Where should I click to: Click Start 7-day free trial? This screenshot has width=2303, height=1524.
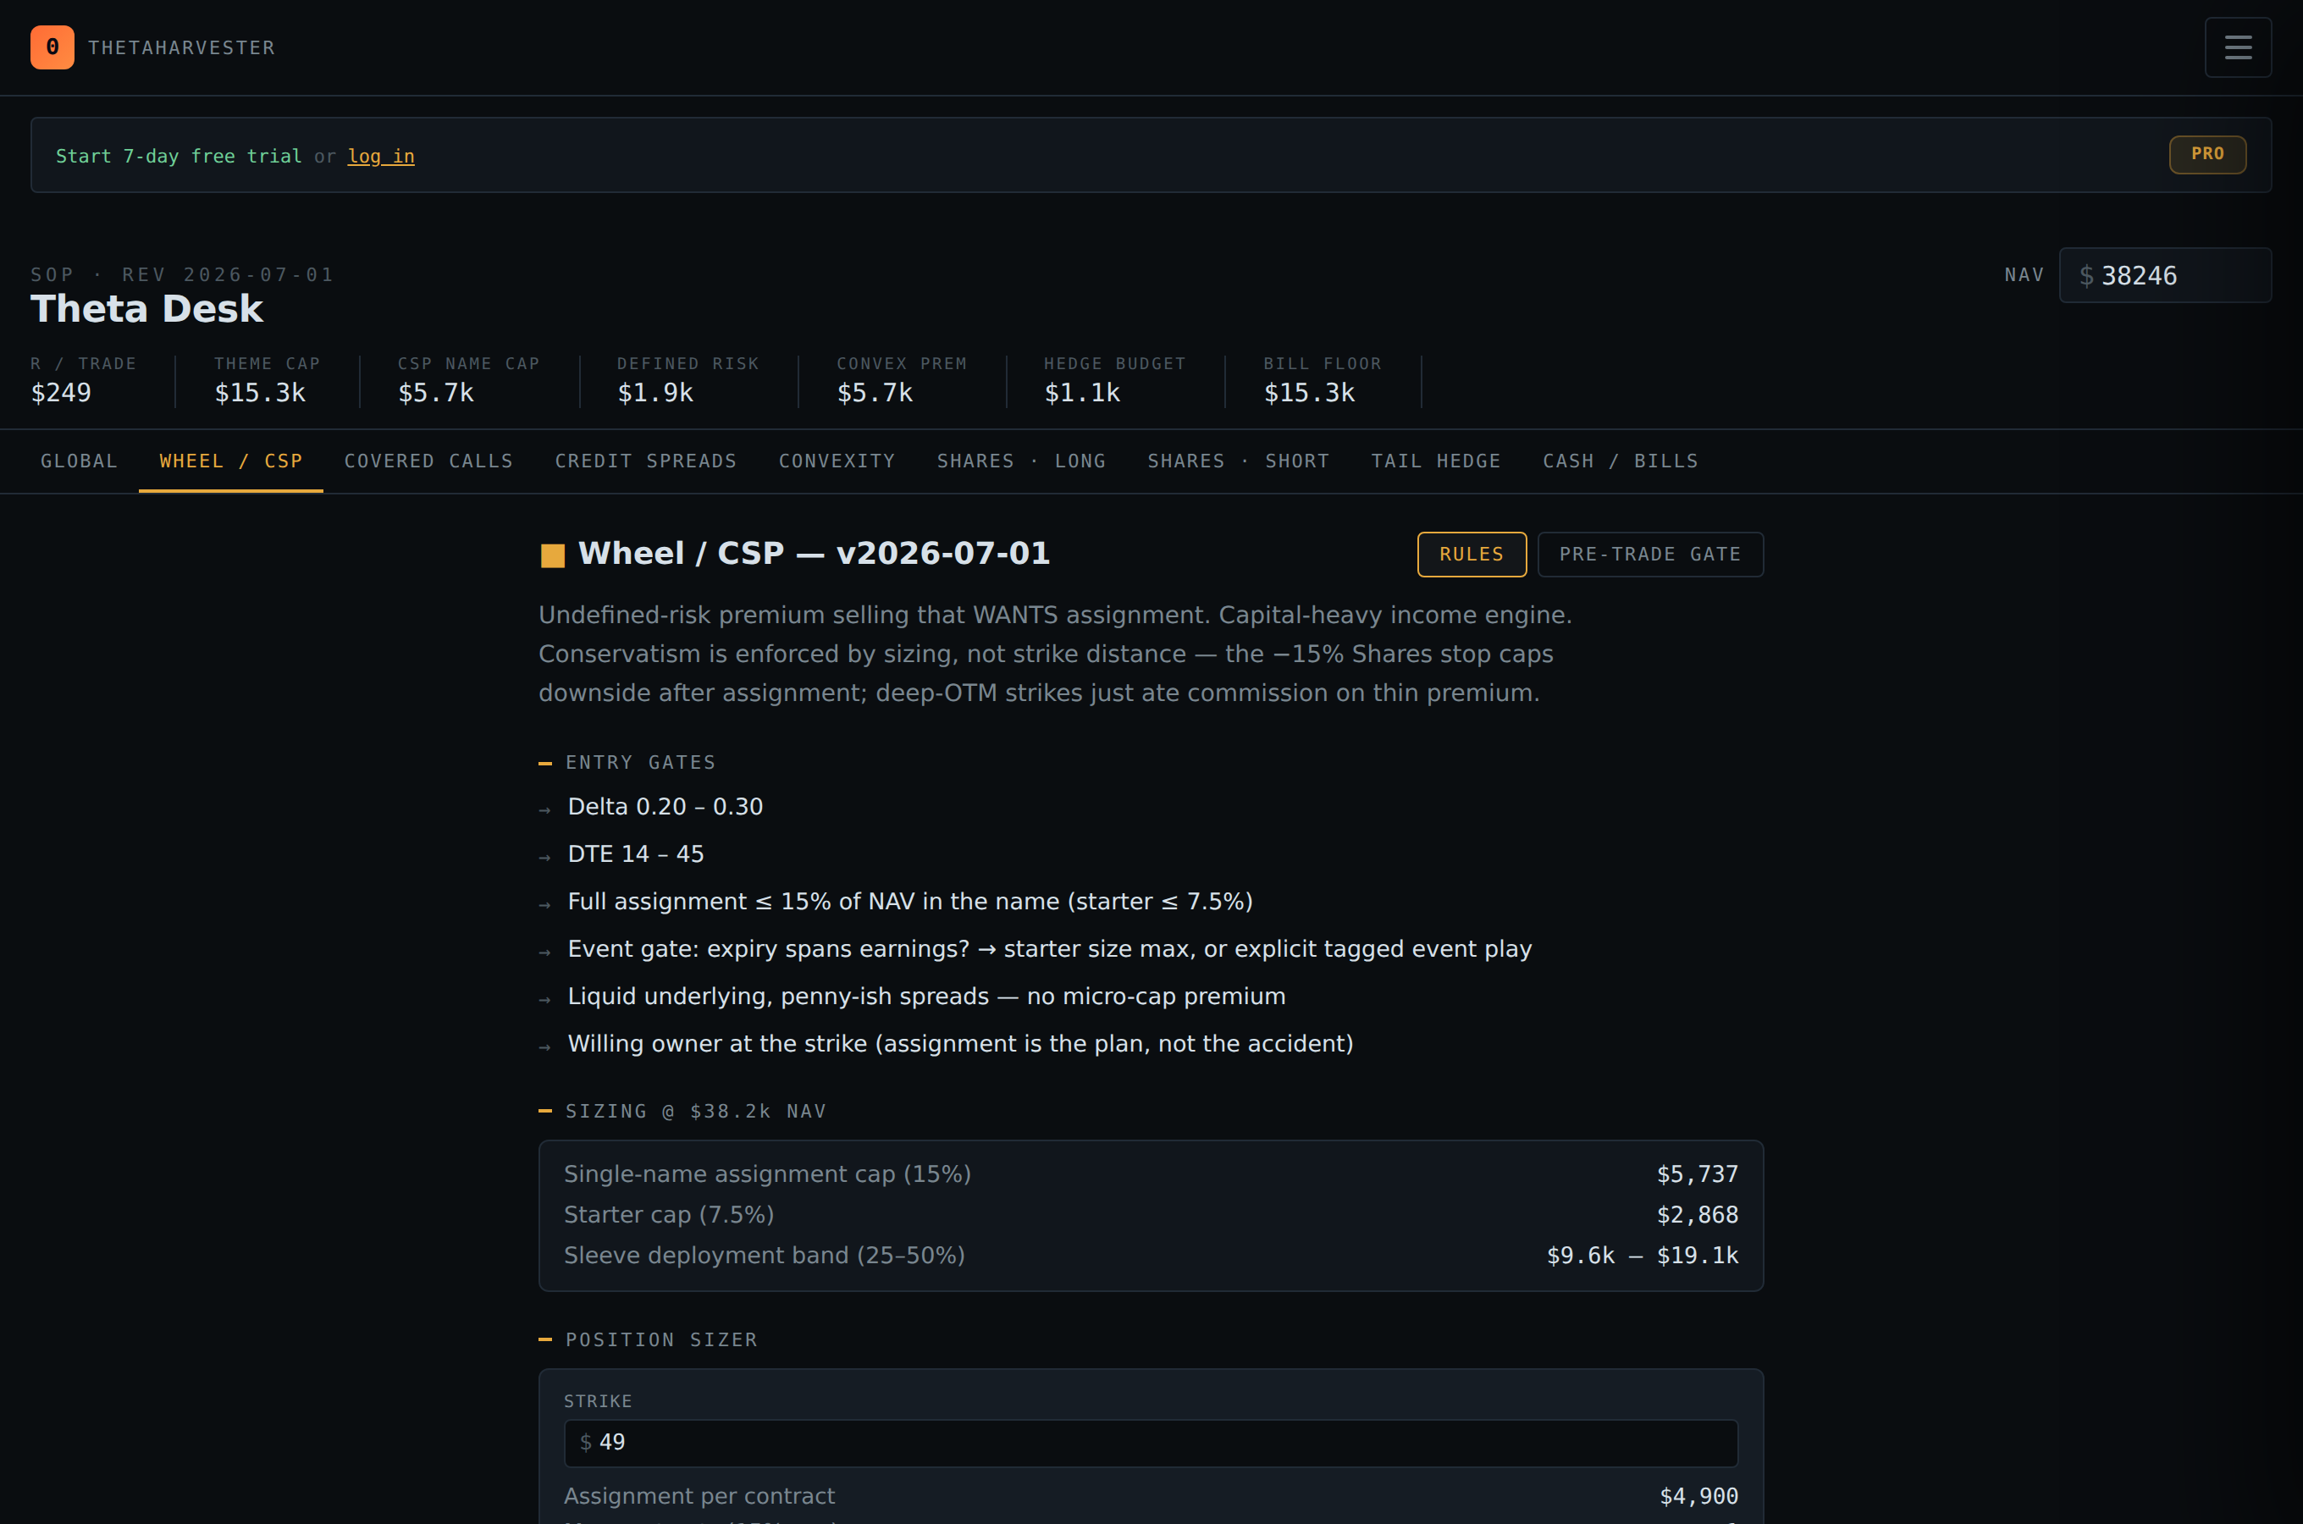click(179, 157)
